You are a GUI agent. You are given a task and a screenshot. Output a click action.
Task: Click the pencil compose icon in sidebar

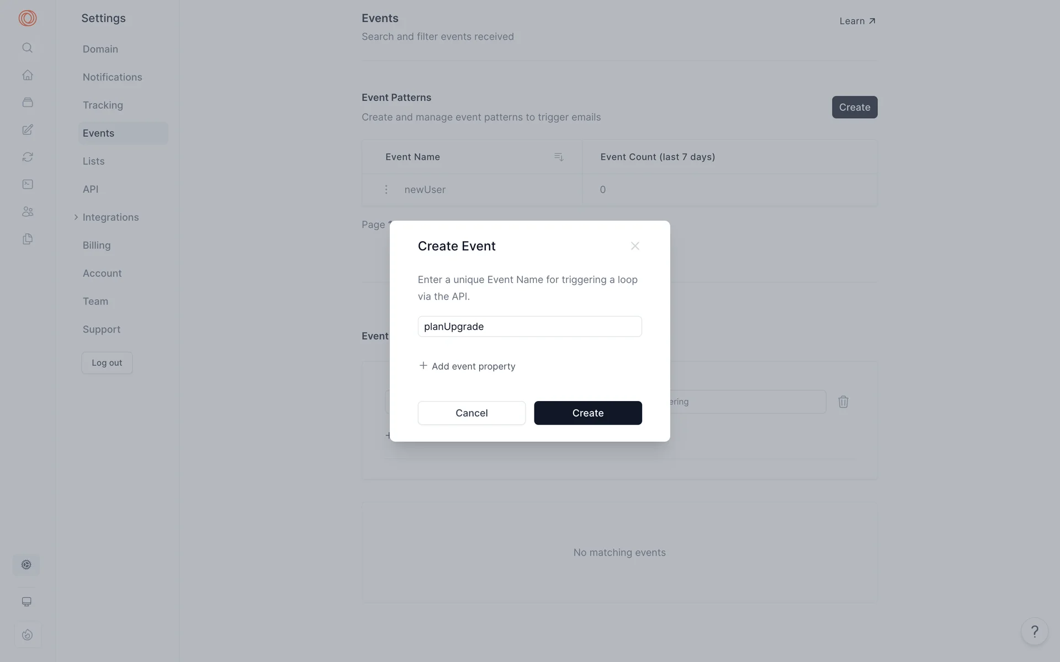28,130
